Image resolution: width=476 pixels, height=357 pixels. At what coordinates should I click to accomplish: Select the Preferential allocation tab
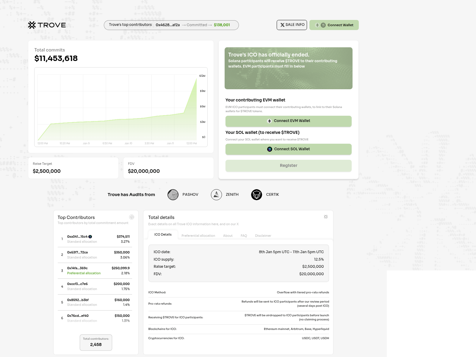click(x=198, y=236)
